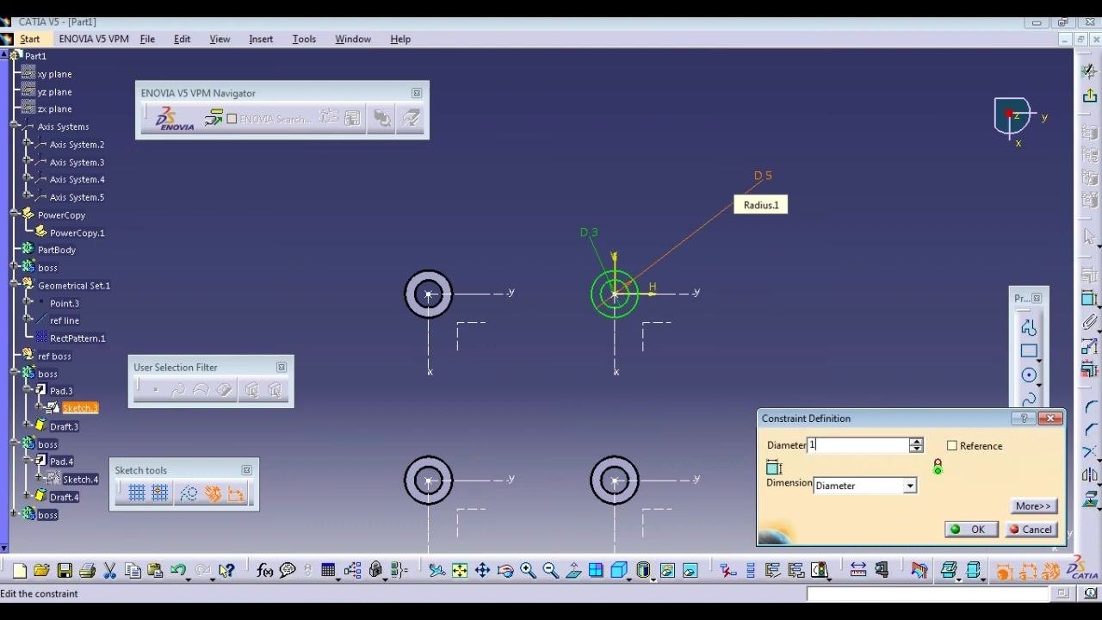Open the ENOVIA V5 VPM menu
This screenshot has width=1102, height=620.
click(94, 39)
